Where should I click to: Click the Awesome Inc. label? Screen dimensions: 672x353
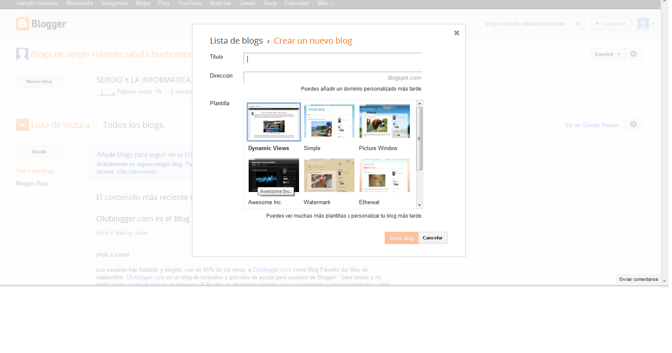(265, 202)
